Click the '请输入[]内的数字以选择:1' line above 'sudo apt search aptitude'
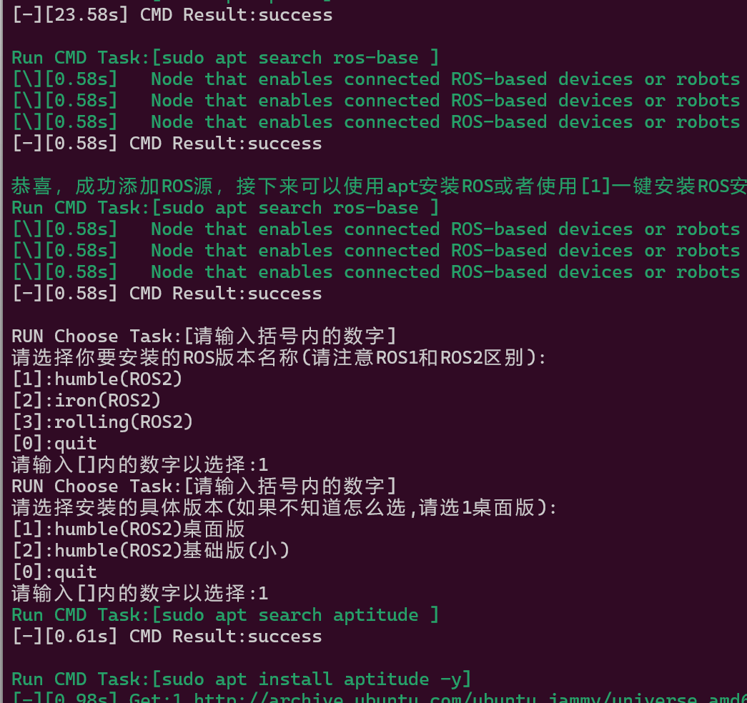 [x=140, y=593]
